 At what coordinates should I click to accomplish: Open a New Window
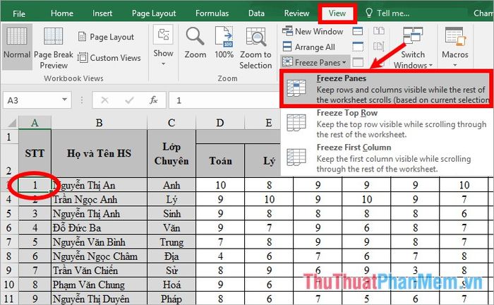(312, 31)
